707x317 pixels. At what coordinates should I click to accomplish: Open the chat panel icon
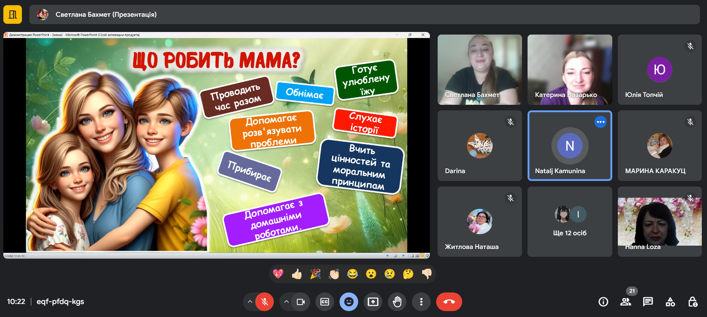coord(648,302)
